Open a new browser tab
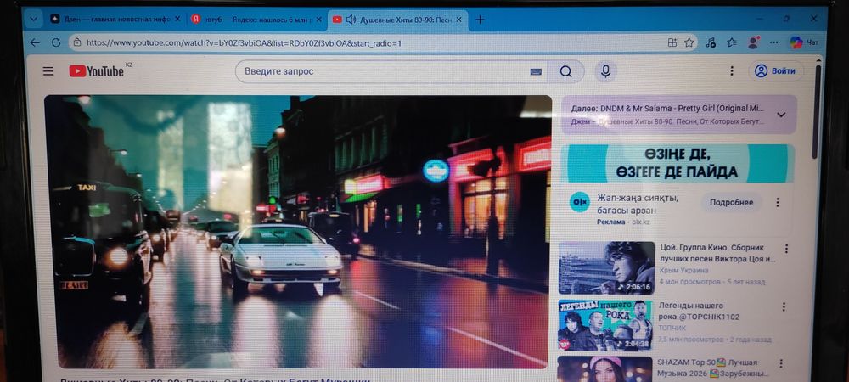Viewport: 849px width, 382px height. 480,19
